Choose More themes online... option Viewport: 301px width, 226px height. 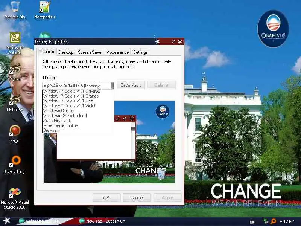coord(78,125)
